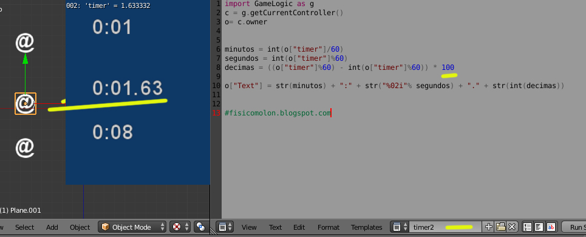Click the green Y-axis arrow of the manipulator
Screen dimensions: 586x237
pos(25,59)
